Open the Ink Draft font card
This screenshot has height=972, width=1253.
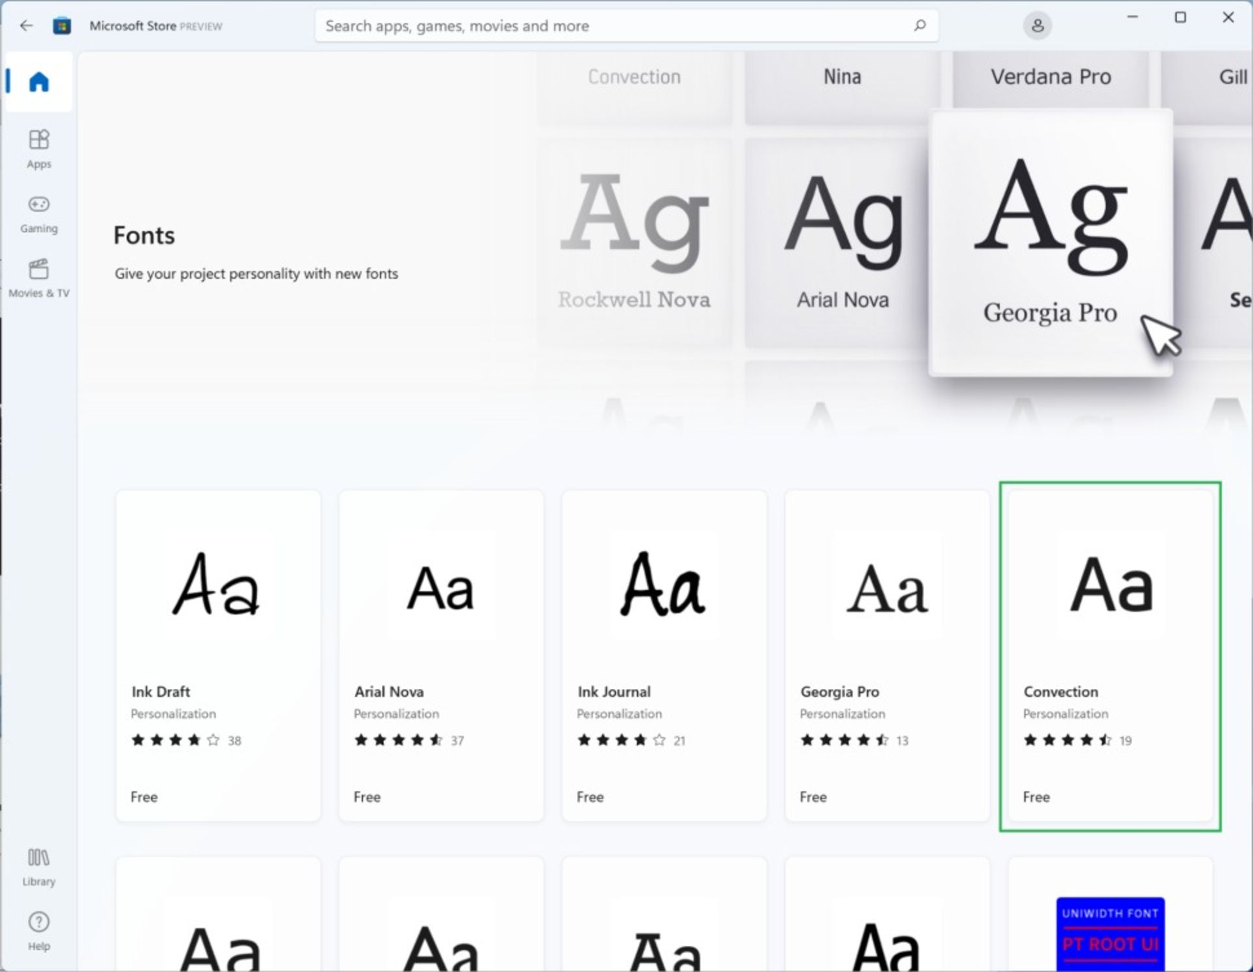click(x=218, y=655)
